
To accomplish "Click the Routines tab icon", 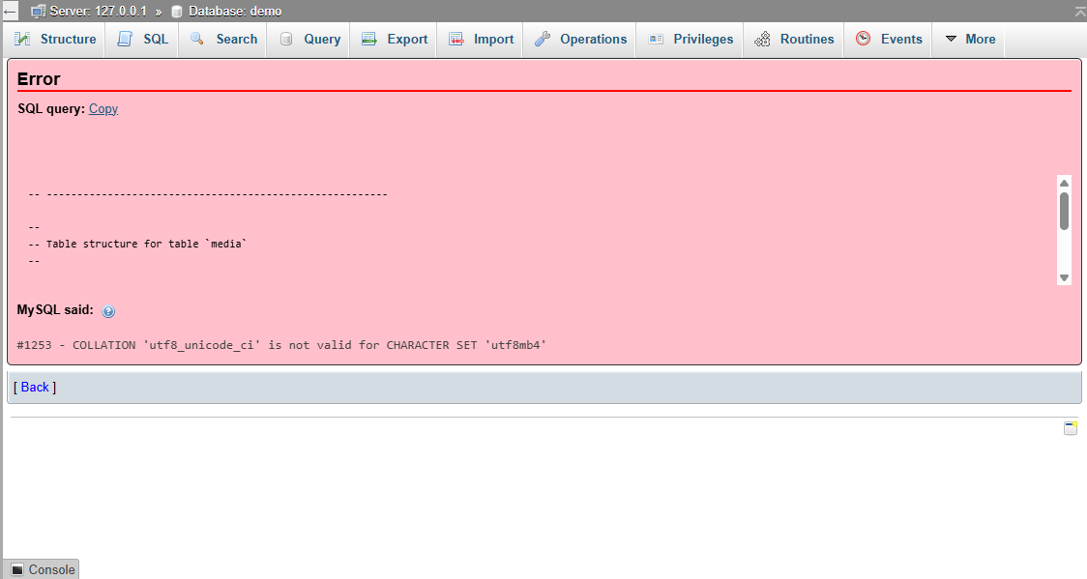I will tap(763, 40).
